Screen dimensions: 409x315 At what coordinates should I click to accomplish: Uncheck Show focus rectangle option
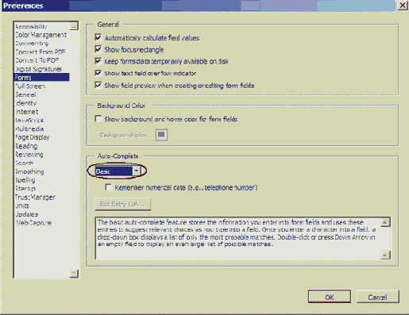click(x=98, y=49)
